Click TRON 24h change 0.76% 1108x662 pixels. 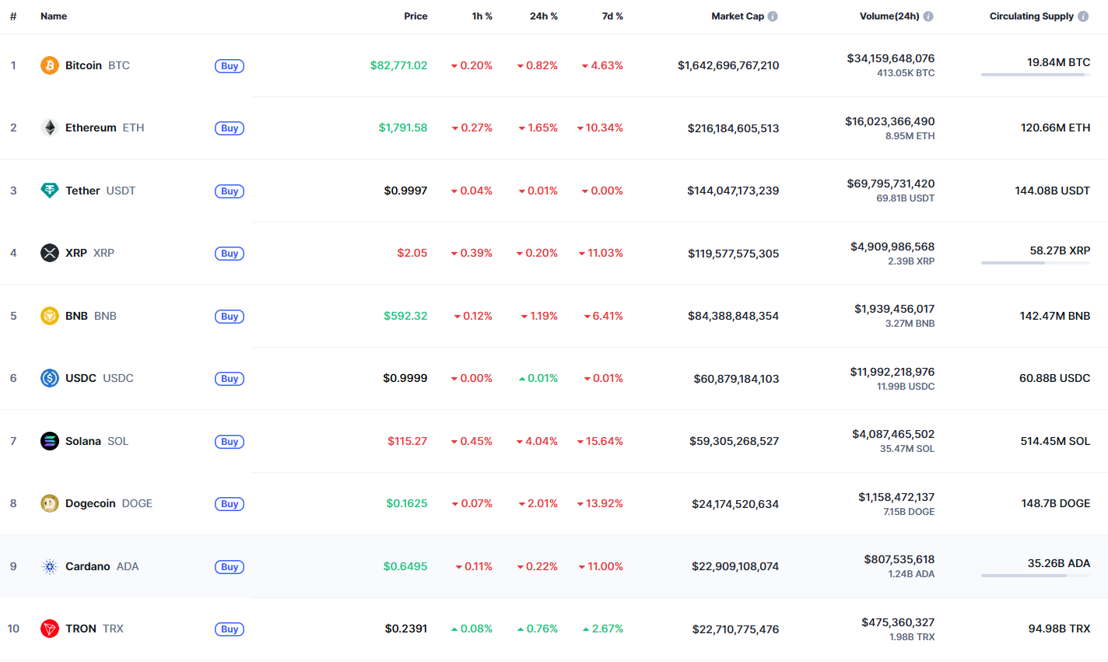coord(538,629)
